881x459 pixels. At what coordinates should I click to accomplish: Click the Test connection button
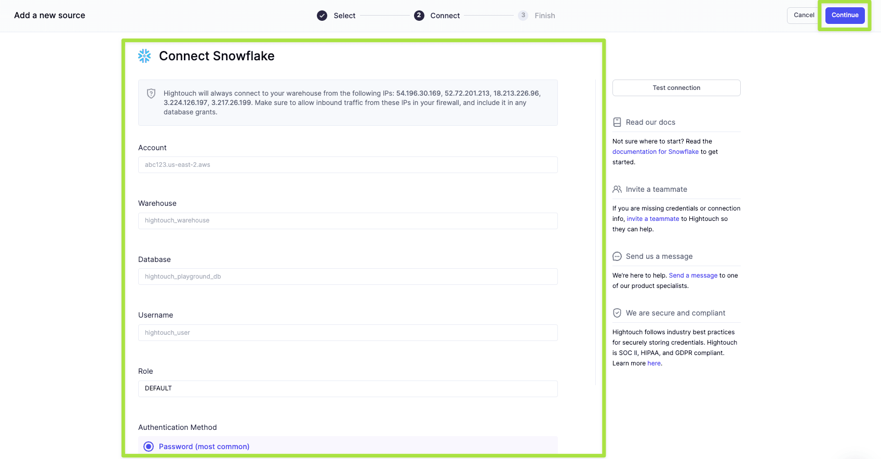676,88
